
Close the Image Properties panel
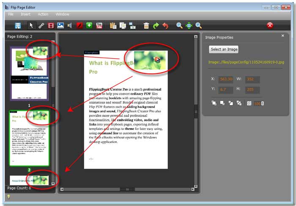[282, 35]
